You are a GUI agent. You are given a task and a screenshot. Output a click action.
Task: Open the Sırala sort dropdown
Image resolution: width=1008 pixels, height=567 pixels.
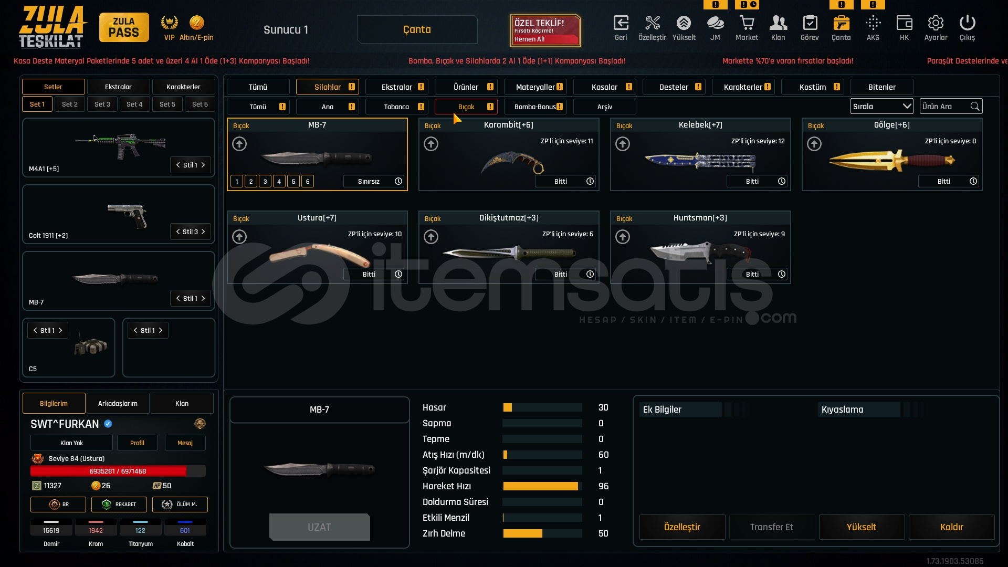point(882,107)
